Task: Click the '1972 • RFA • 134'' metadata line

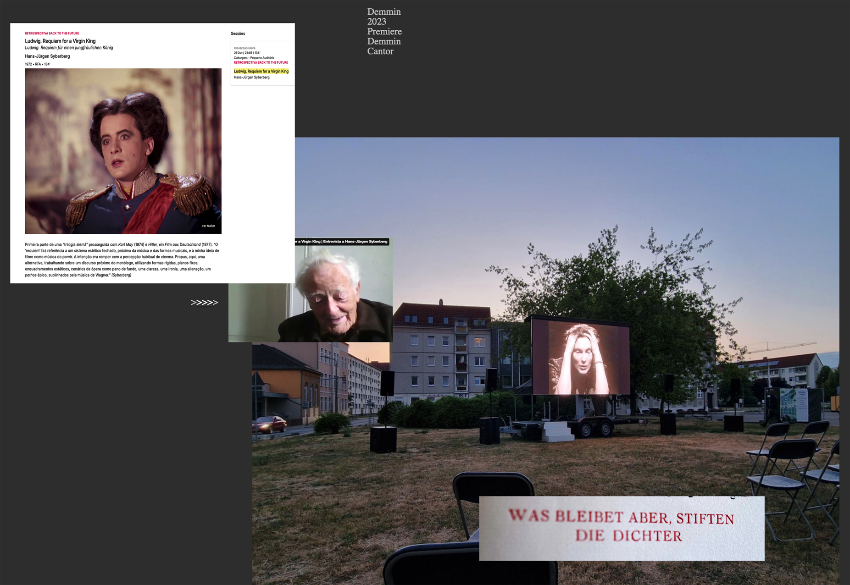Action: coord(38,64)
